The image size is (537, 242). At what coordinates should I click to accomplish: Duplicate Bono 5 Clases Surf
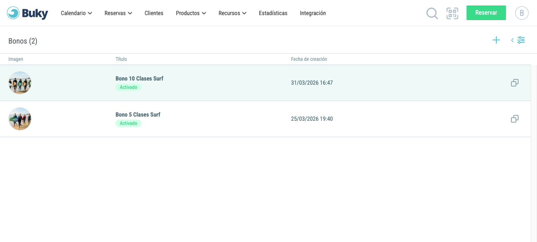(515, 119)
